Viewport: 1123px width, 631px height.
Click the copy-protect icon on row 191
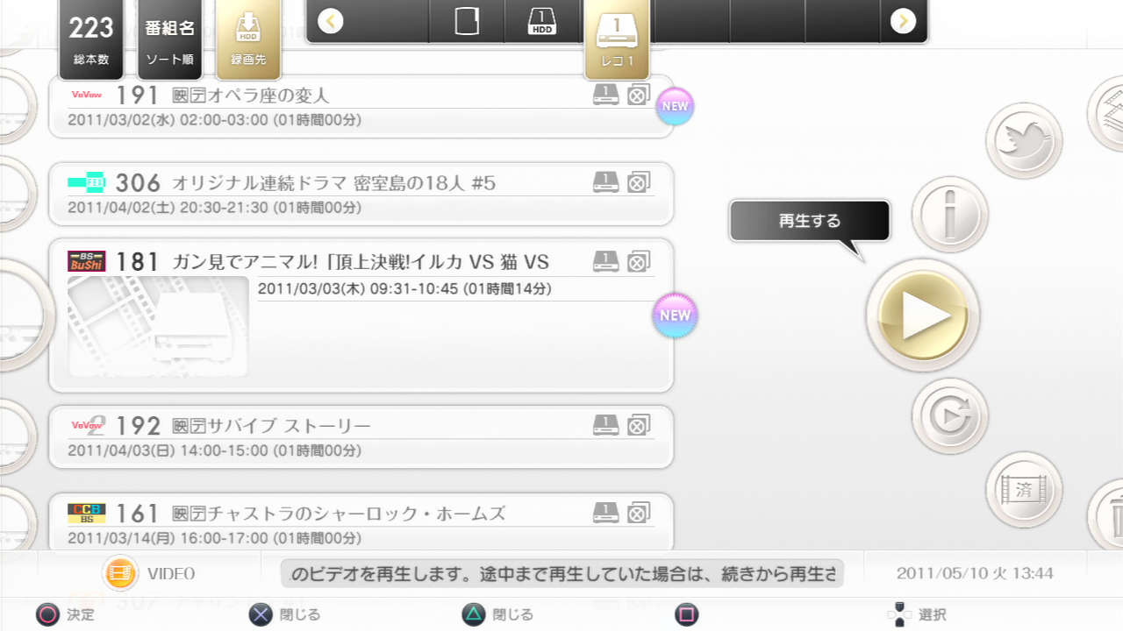click(x=639, y=95)
